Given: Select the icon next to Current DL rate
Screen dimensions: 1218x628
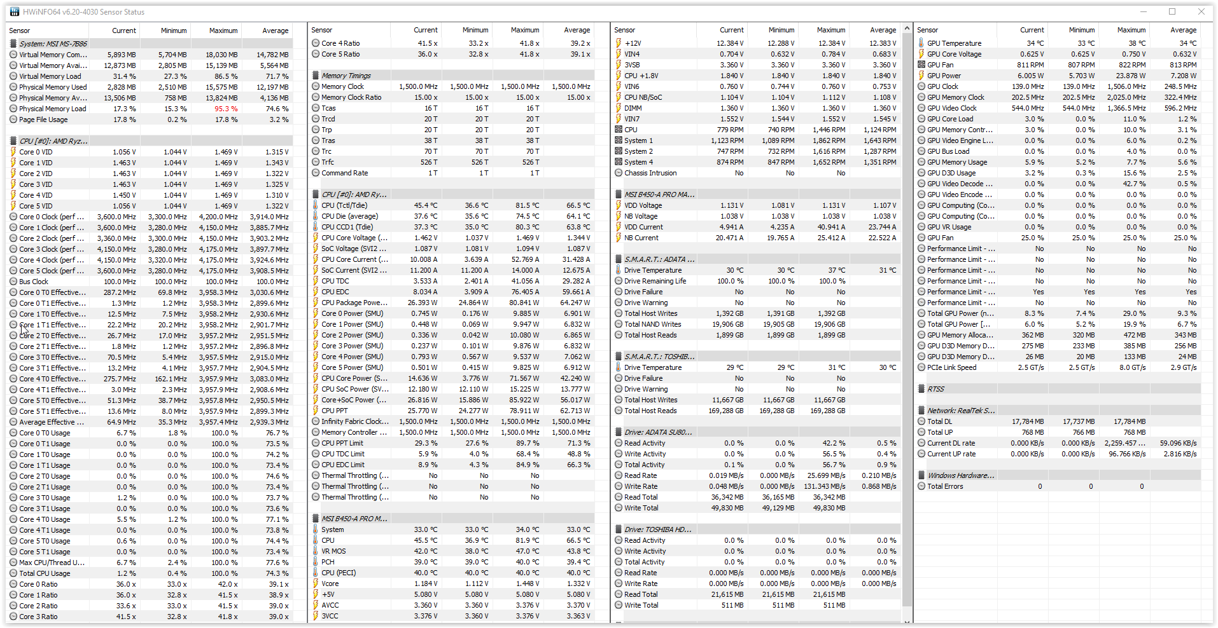Looking at the screenshot, I should coord(921,443).
